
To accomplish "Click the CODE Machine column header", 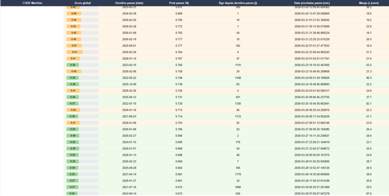I will pyautogui.click(x=32, y=3).
